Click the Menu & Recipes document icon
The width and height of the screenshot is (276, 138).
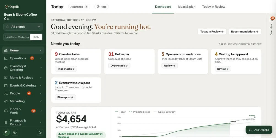tap(6, 78)
